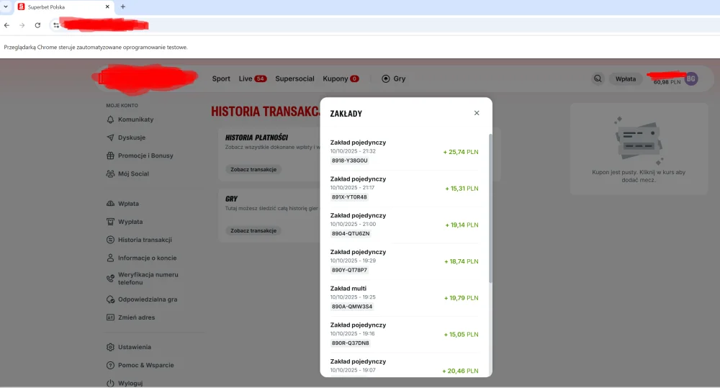Screen dimensions: 720x388
Task: Click the Dyskusje paper plane icon
Action: (x=110, y=137)
